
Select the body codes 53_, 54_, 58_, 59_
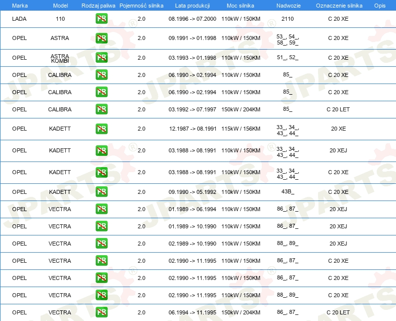288,39
